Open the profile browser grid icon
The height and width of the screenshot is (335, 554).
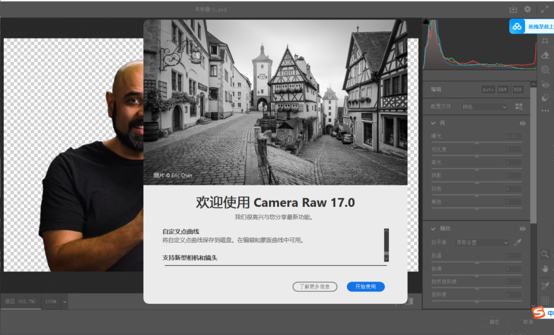(x=519, y=107)
